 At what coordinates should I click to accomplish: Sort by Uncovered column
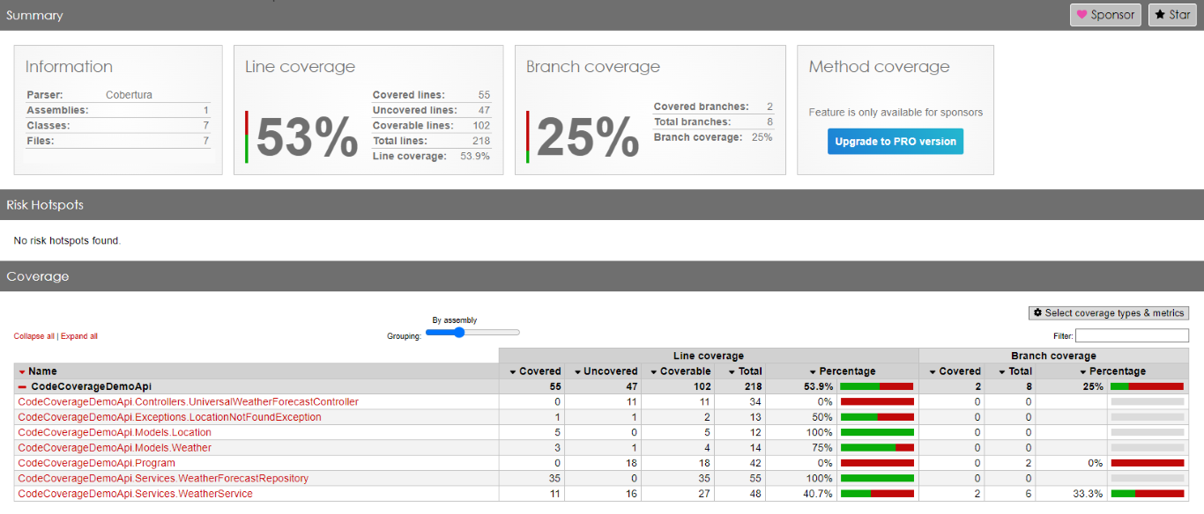(x=606, y=371)
